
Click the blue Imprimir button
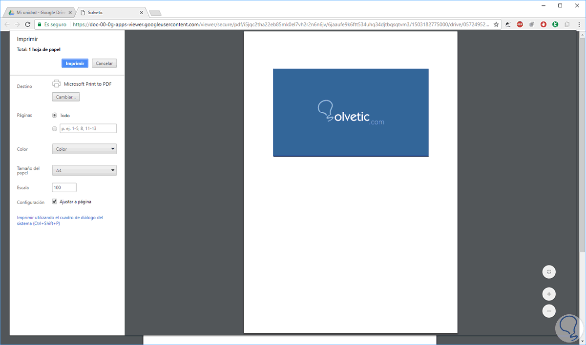[x=75, y=63]
